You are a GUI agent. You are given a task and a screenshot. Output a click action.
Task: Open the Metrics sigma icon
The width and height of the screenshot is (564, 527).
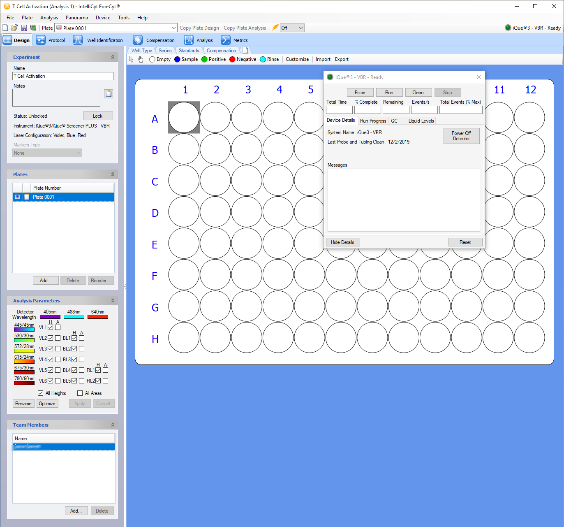point(225,40)
